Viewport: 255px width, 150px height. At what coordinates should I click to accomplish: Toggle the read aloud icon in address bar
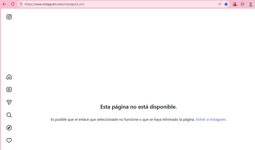pyautogui.click(x=220, y=4)
